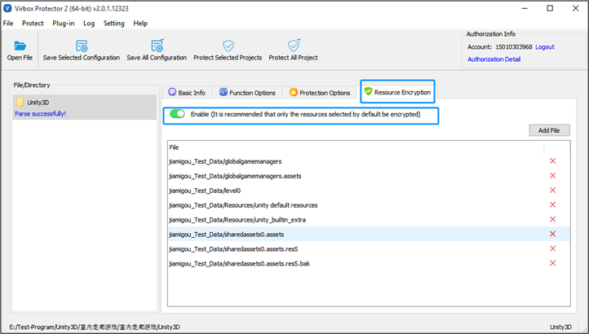The height and width of the screenshot is (334, 589).
Task: Open the Log menu
Action: click(89, 24)
